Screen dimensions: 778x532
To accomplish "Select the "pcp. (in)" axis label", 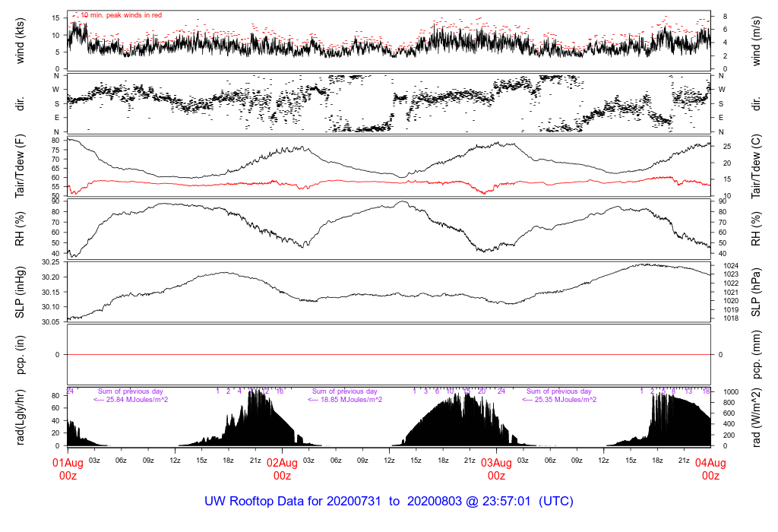I will pos(21,355).
